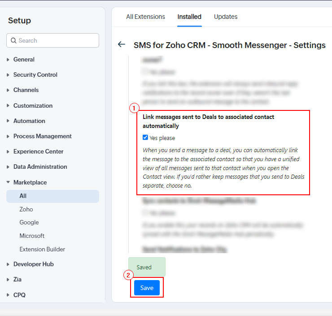Expand the Data Administration arrow
The height and width of the screenshot is (316, 332).
(8, 167)
